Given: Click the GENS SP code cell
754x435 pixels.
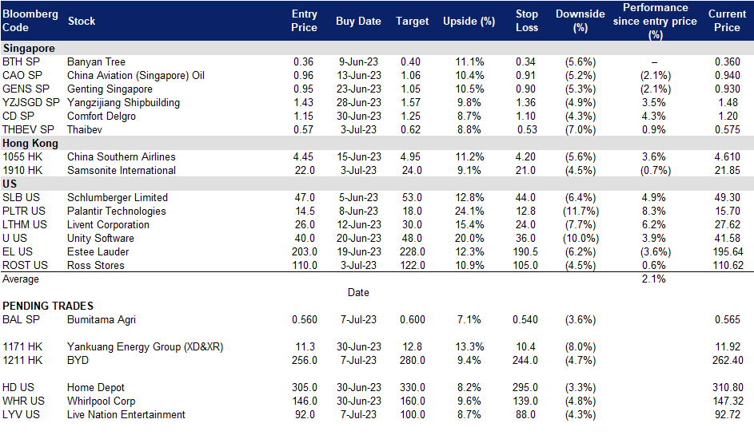Looking at the screenshot, I should click(26, 89).
